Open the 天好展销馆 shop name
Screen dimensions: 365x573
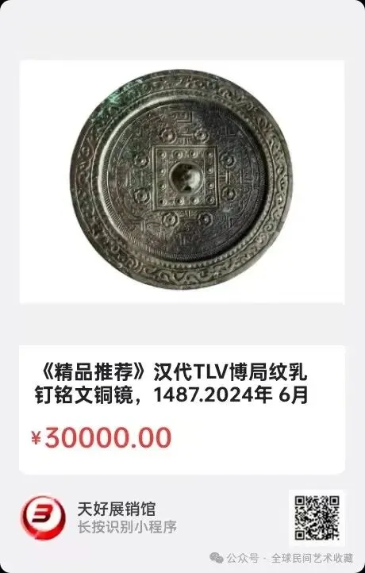[x=117, y=509]
